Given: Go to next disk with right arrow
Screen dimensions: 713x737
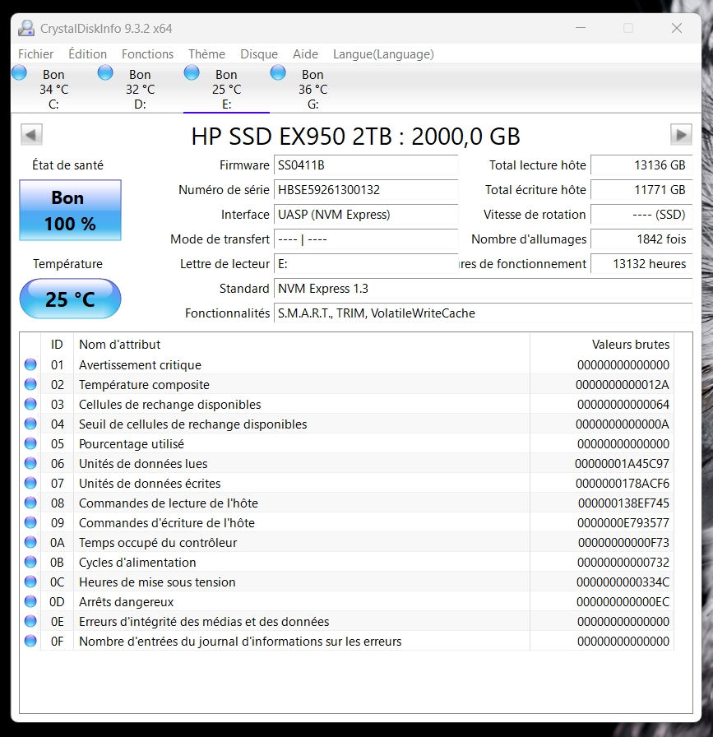Looking at the screenshot, I should point(681,135).
